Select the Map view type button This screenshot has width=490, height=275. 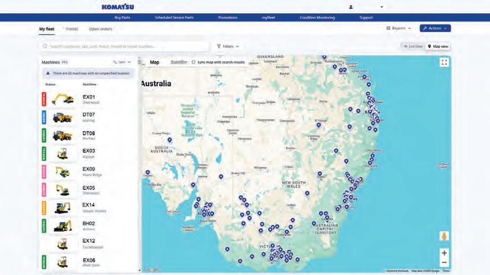click(x=154, y=62)
